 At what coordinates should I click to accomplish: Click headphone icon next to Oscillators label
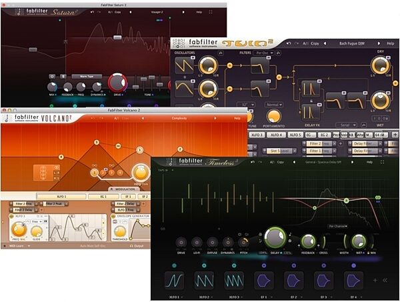click(221, 53)
